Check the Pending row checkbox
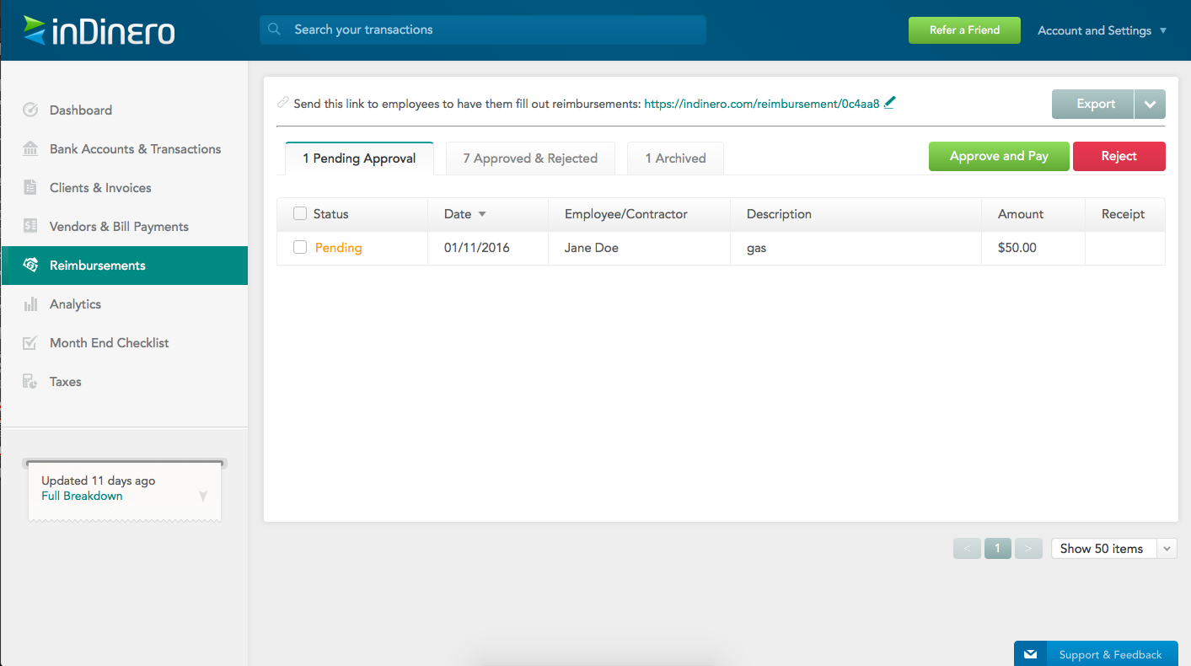 coord(300,248)
